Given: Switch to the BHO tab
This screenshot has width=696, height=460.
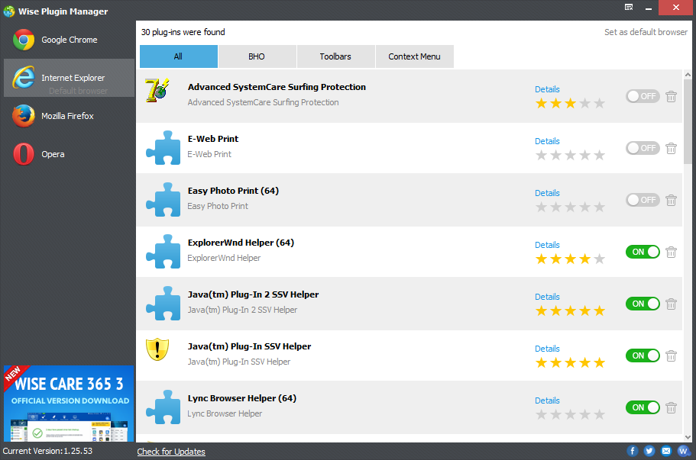Looking at the screenshot, I should pyautogui.click(x=257, y=56).
